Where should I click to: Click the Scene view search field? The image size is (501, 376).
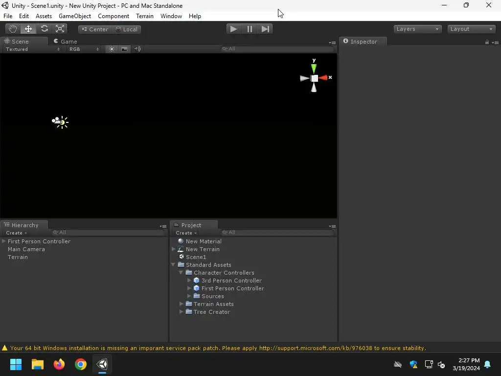[x=277, y=48]
